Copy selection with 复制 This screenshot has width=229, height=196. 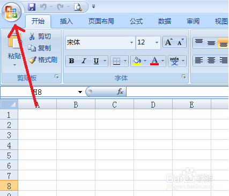(40, 48)
